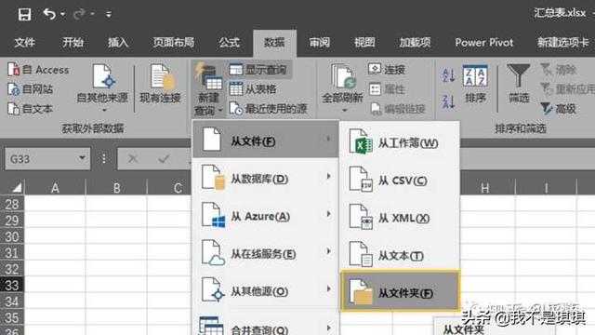Switch to the 加载项 ribbon tab
Viewport: 595px width, 335px height.
[415, 42]
